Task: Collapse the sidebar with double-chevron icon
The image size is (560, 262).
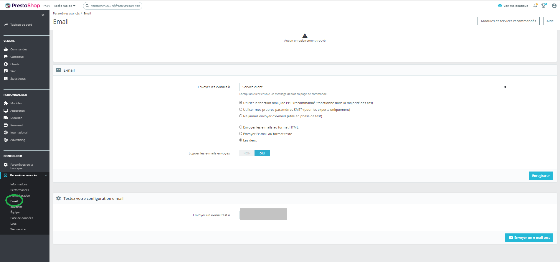Action: point(43,15)
